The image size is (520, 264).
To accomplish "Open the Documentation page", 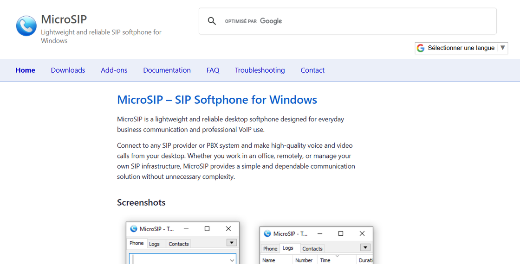I will [x=167, y=70].
